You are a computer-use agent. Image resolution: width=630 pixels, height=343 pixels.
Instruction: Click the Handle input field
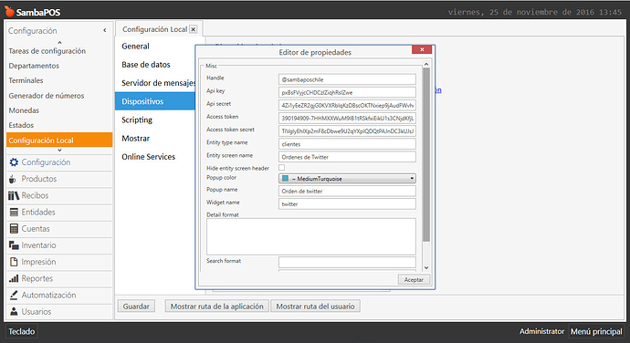[x=347, y=79]
